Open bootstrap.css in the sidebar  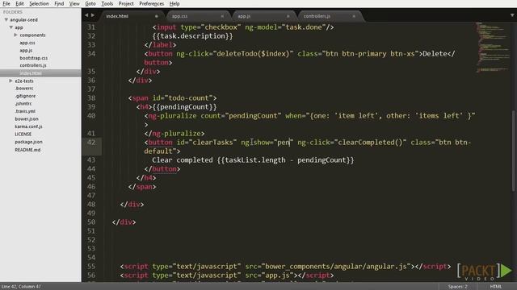tap(33, 58)
